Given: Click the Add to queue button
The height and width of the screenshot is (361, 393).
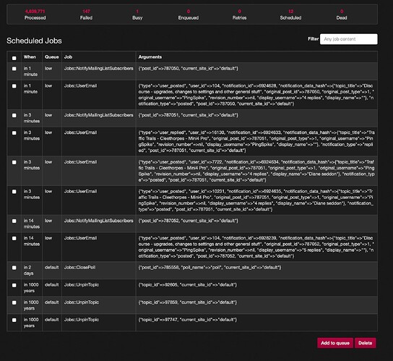Looking at the screenshot, I should pos(335,343).
